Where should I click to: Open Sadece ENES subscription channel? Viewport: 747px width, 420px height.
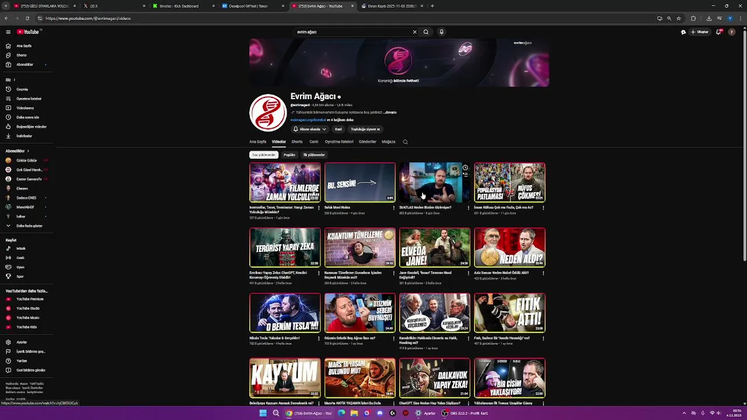(x=26, y=198)
